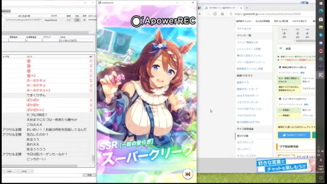Open the Windows Start button
This screenshot has height=184, width=327.
(321, 3)
